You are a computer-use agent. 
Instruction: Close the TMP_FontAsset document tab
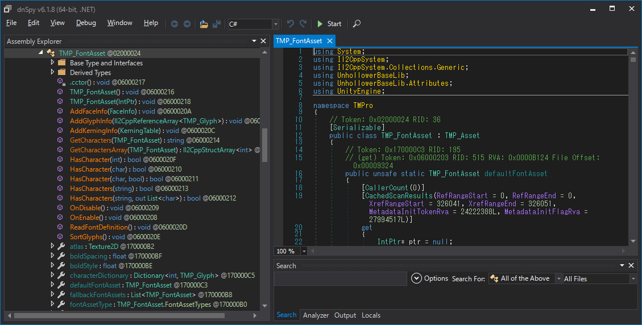[330, 41]
